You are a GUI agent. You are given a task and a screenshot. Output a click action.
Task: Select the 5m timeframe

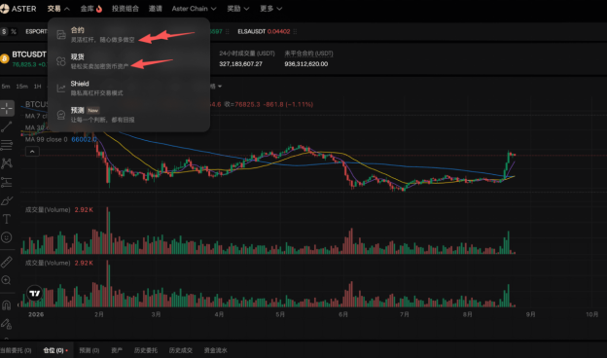tap(6, 87)
